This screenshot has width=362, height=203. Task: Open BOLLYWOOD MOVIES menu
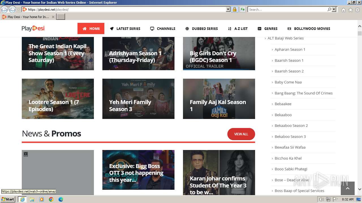(x=309, y=28)
